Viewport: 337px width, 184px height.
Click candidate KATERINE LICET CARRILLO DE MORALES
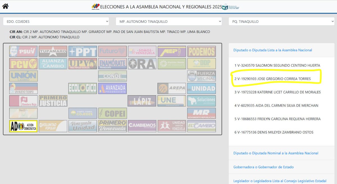point(277,92)
